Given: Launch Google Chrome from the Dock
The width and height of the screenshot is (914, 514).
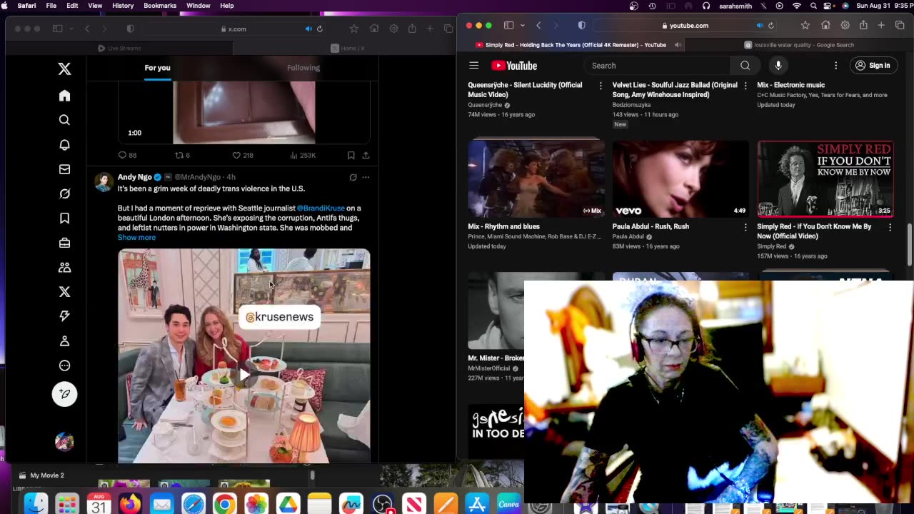Looking at the screenshot, I should click(x=224, y=505).
